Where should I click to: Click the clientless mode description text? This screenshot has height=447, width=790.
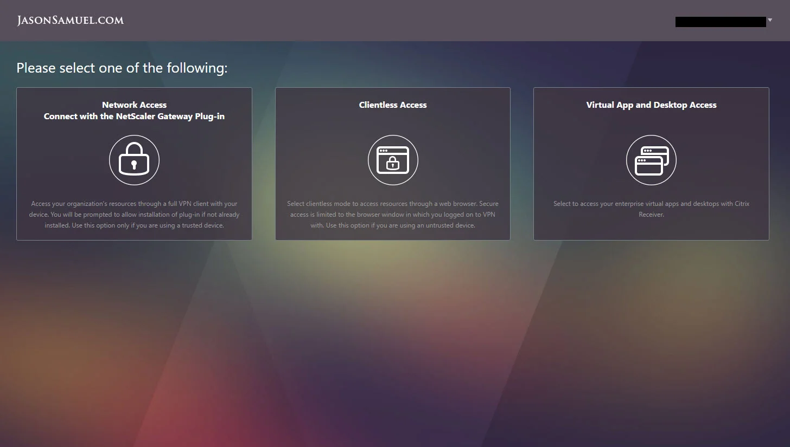pyautogui.click(x=393, y=215)
